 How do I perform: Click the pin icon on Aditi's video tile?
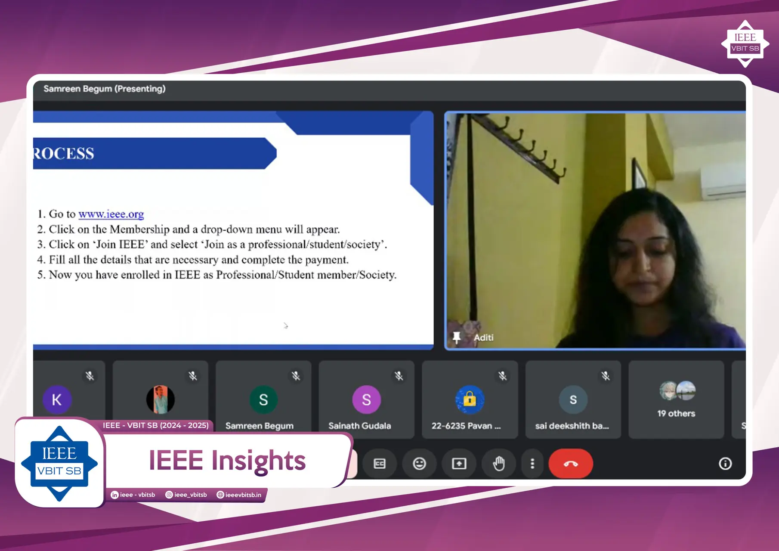[457, 337]
